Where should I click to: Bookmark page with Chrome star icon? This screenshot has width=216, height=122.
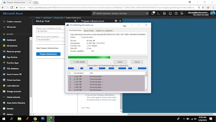(x=203, y=7)
